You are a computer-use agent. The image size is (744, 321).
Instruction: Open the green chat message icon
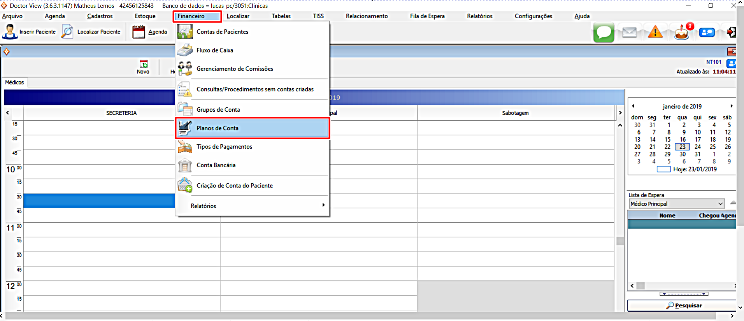pyautogui.click(x=604, y=32)
